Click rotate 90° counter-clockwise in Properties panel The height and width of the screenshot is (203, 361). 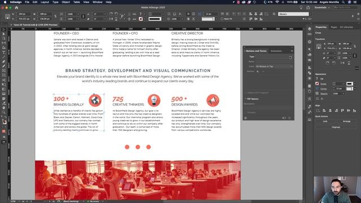click(334, 63)
